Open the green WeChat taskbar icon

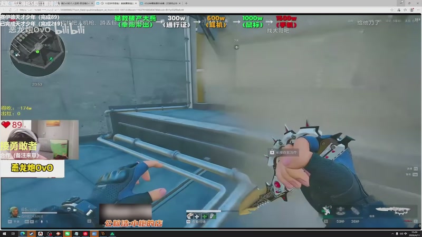pos(68,234)
